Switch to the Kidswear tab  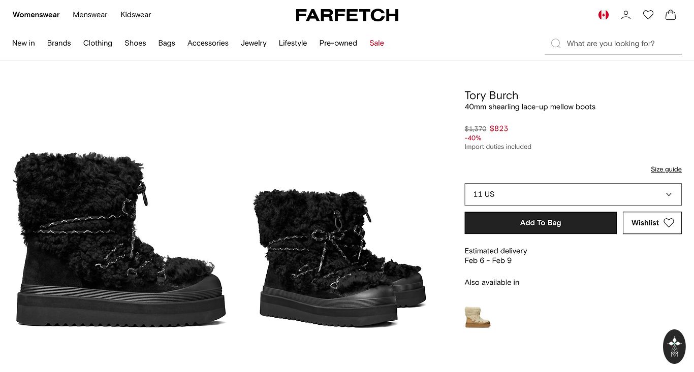click(136, 15)
